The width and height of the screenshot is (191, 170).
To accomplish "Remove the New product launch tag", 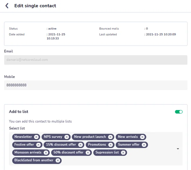I will (x=110, y=137).
